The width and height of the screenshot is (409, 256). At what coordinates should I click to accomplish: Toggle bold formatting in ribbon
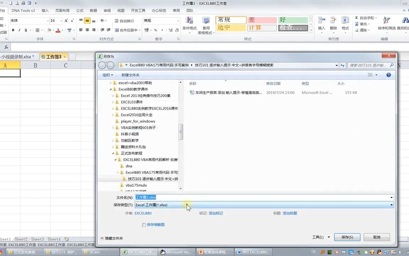click(x=13, y=30)
